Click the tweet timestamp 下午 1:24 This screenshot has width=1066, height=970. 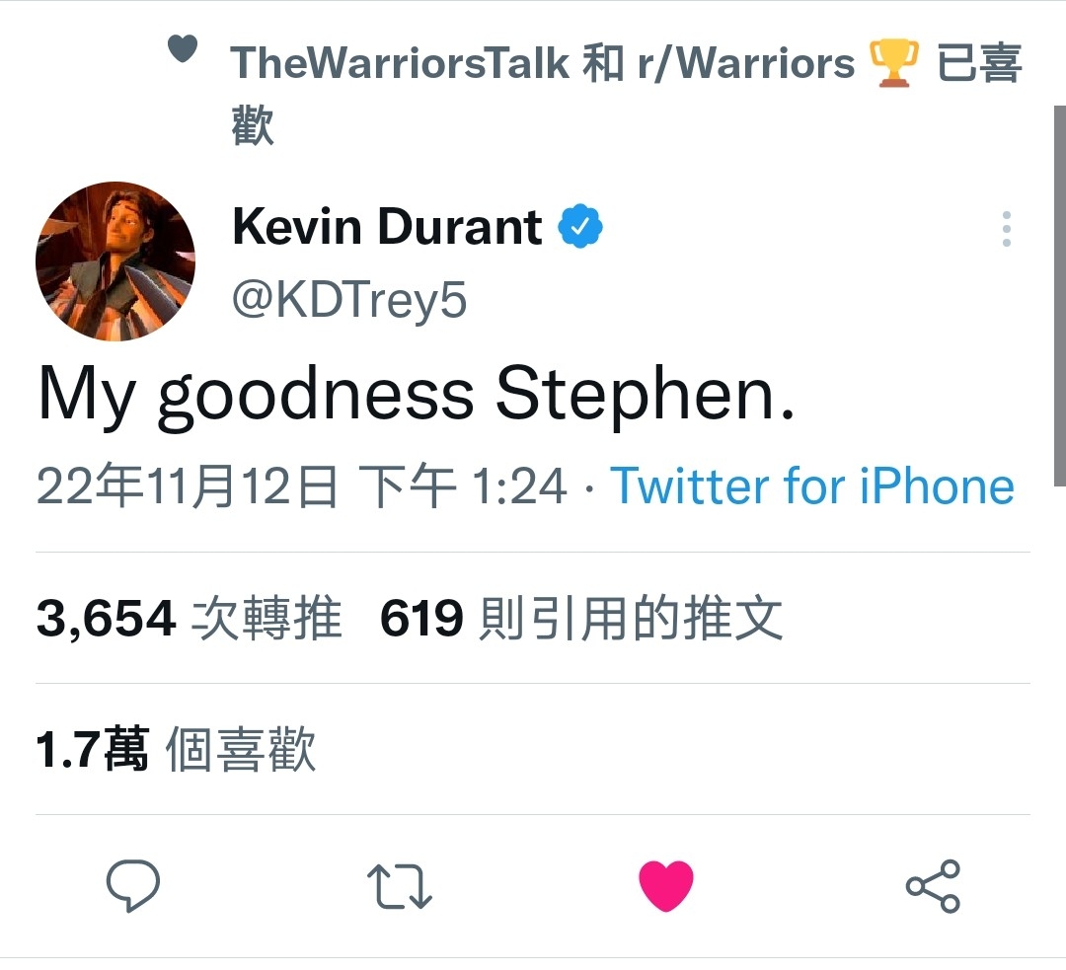coord(463,486)
